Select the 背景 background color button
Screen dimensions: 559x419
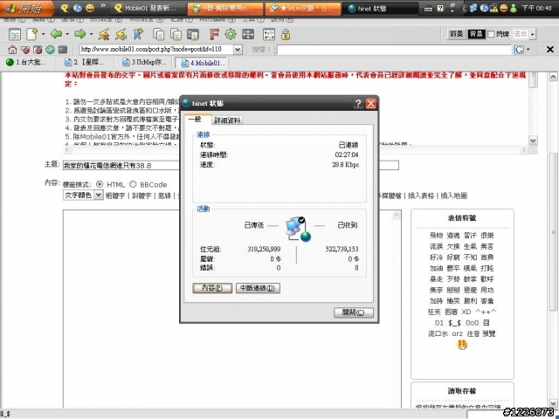click(476, 34)
